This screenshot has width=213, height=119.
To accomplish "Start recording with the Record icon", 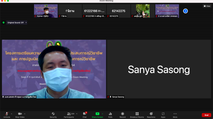I will (122, 114).
